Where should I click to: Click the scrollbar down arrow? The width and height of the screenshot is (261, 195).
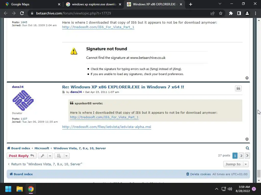[x=259, y=181]
